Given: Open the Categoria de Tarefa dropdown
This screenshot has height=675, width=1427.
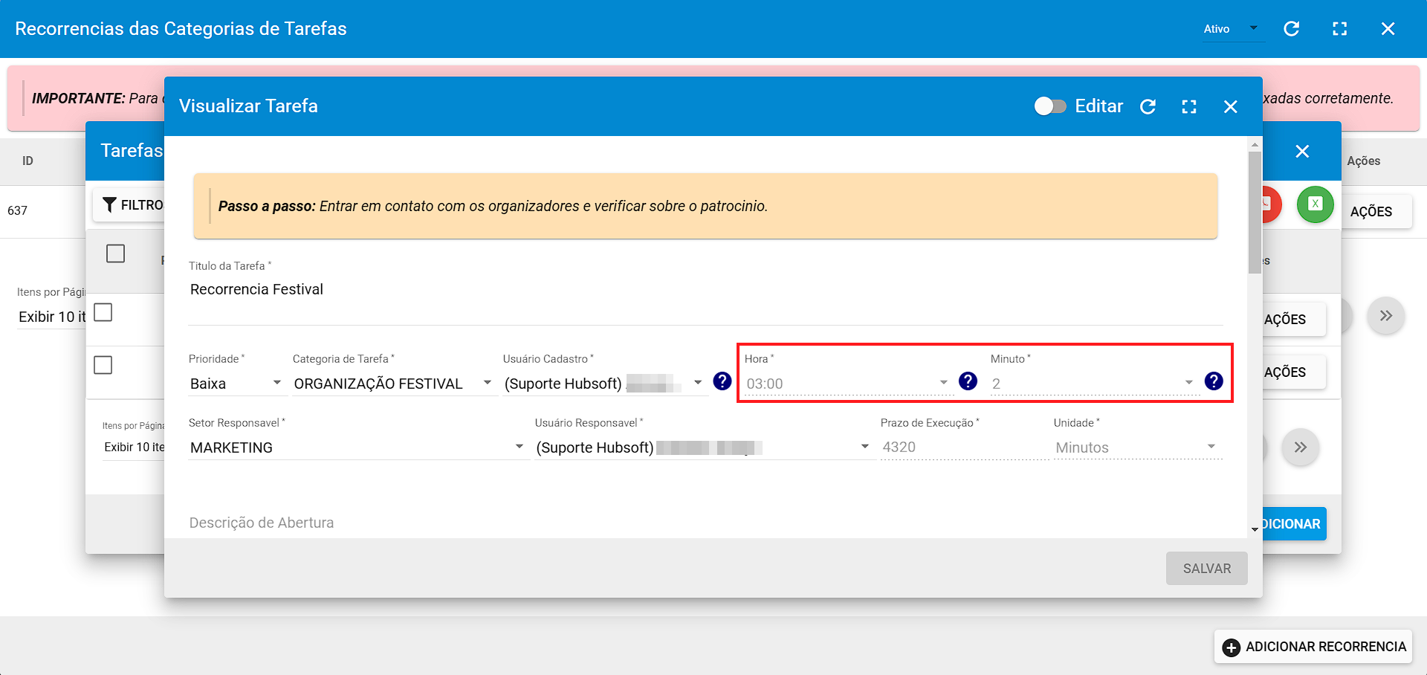Looking at the screenshot, I should [394, 384].
